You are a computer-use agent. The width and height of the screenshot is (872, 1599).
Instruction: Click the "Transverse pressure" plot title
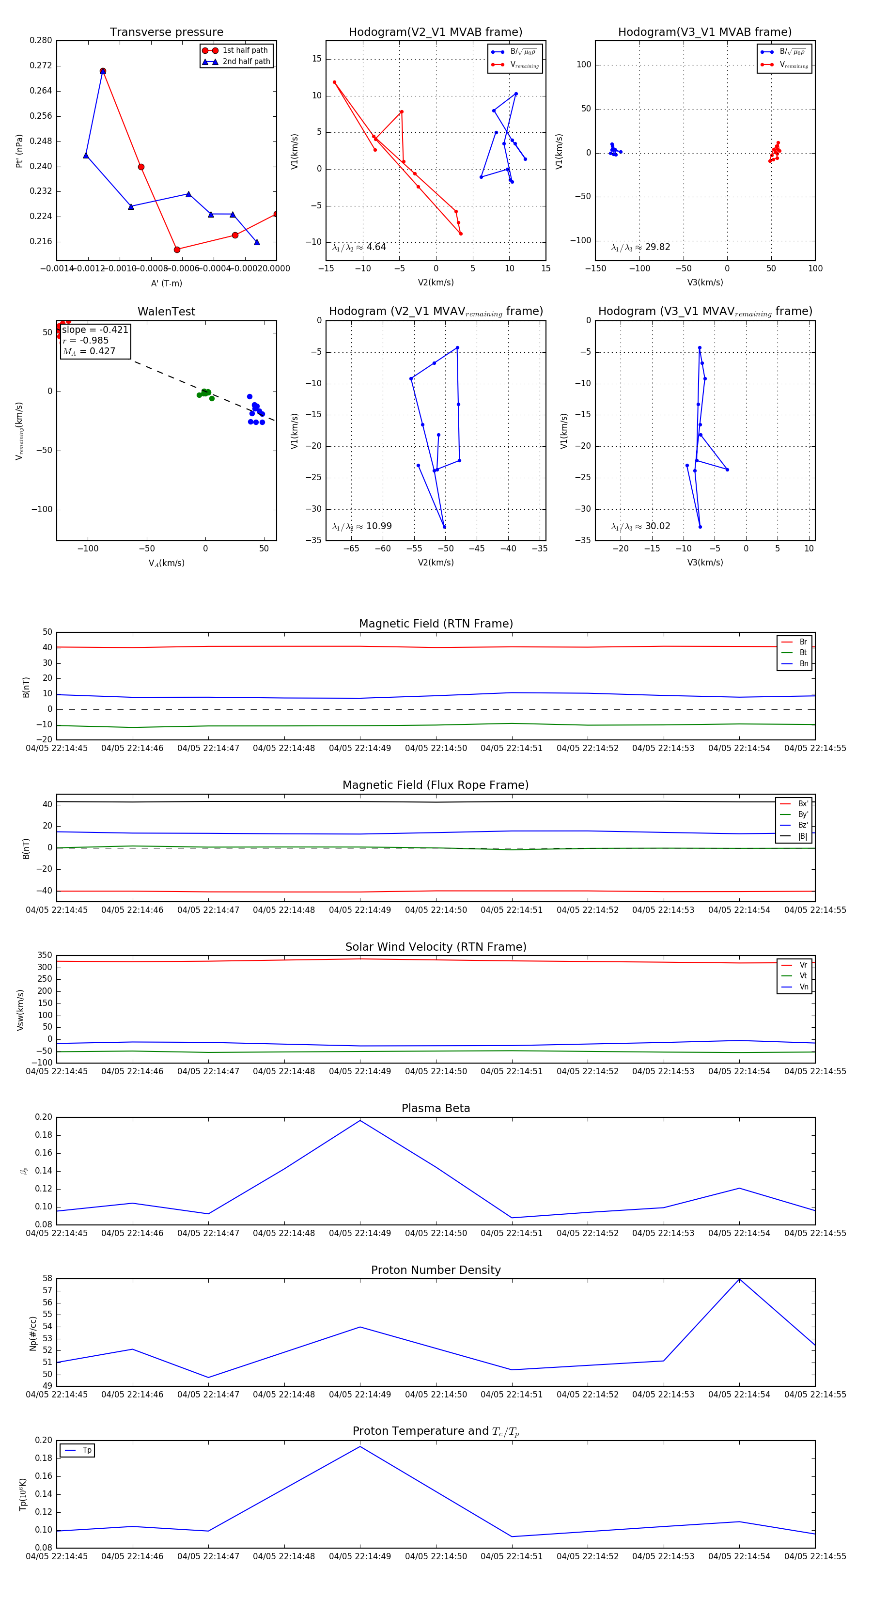(x=166, y=32)
